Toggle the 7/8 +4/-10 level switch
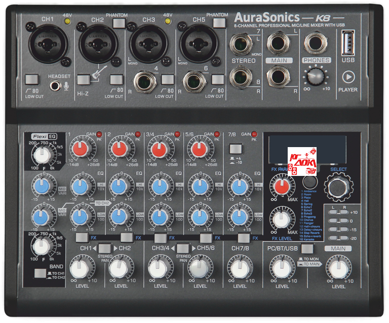Viewport: 389px width, 323px height. (235, 149)
